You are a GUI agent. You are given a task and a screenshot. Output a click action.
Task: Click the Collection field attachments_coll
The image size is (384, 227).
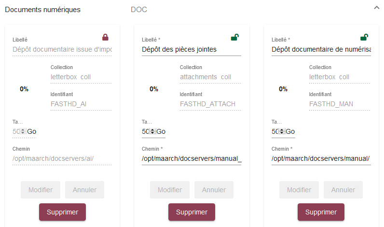coord(210,77)
